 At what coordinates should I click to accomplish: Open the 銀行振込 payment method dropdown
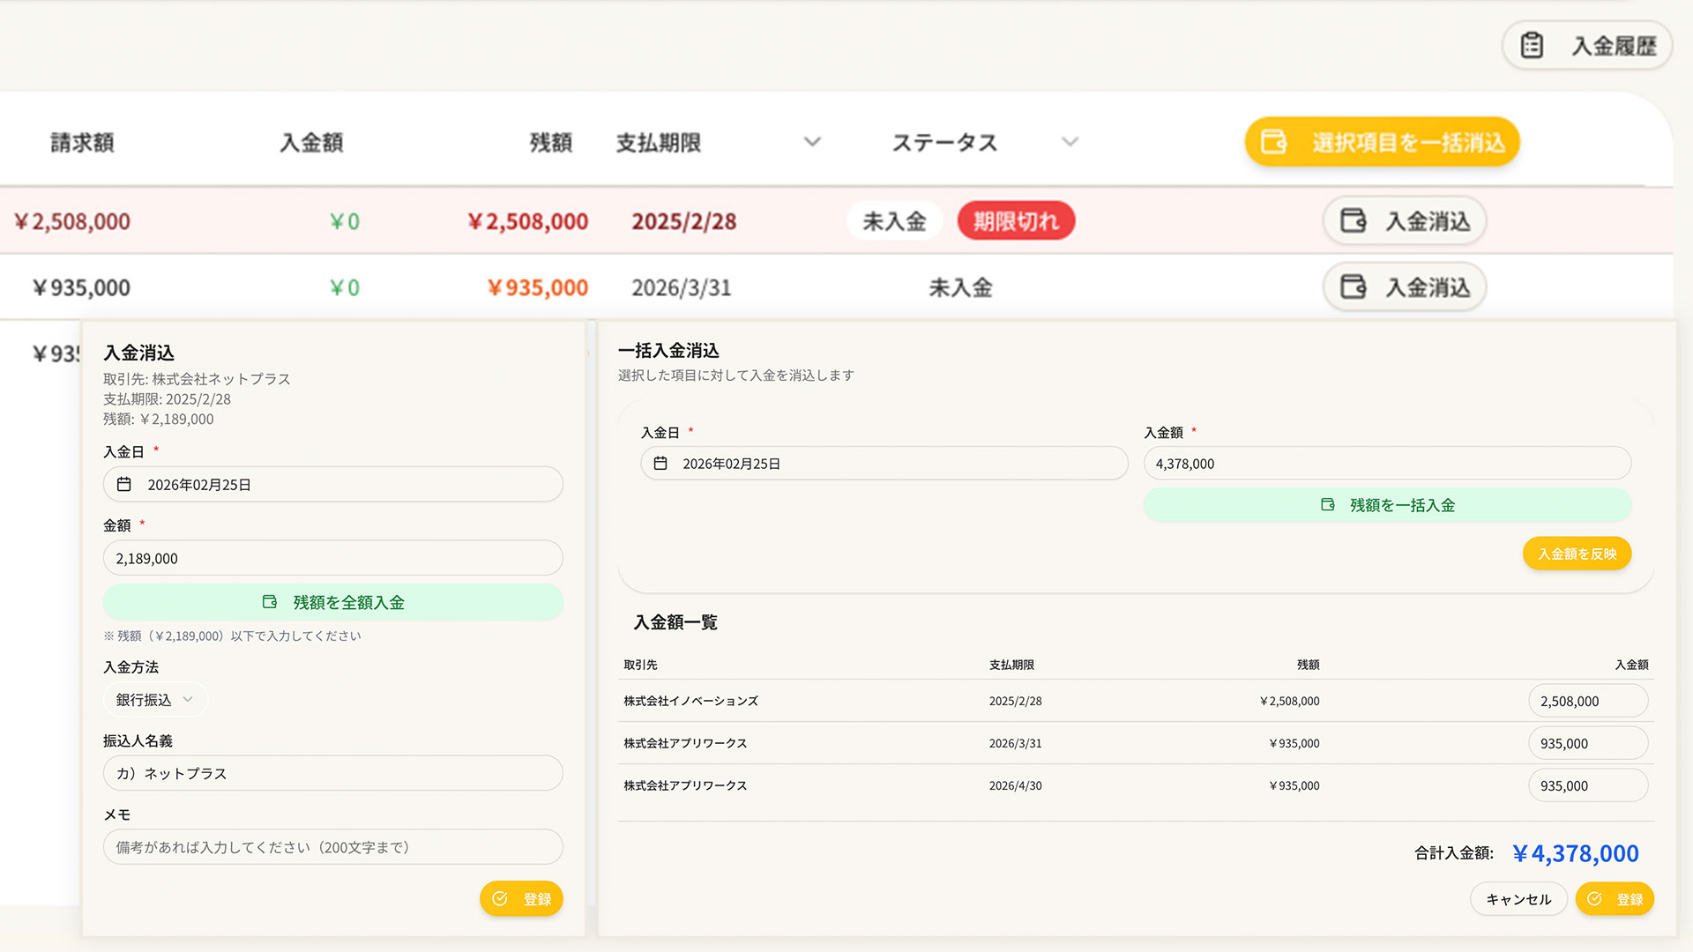pos(155,700)
